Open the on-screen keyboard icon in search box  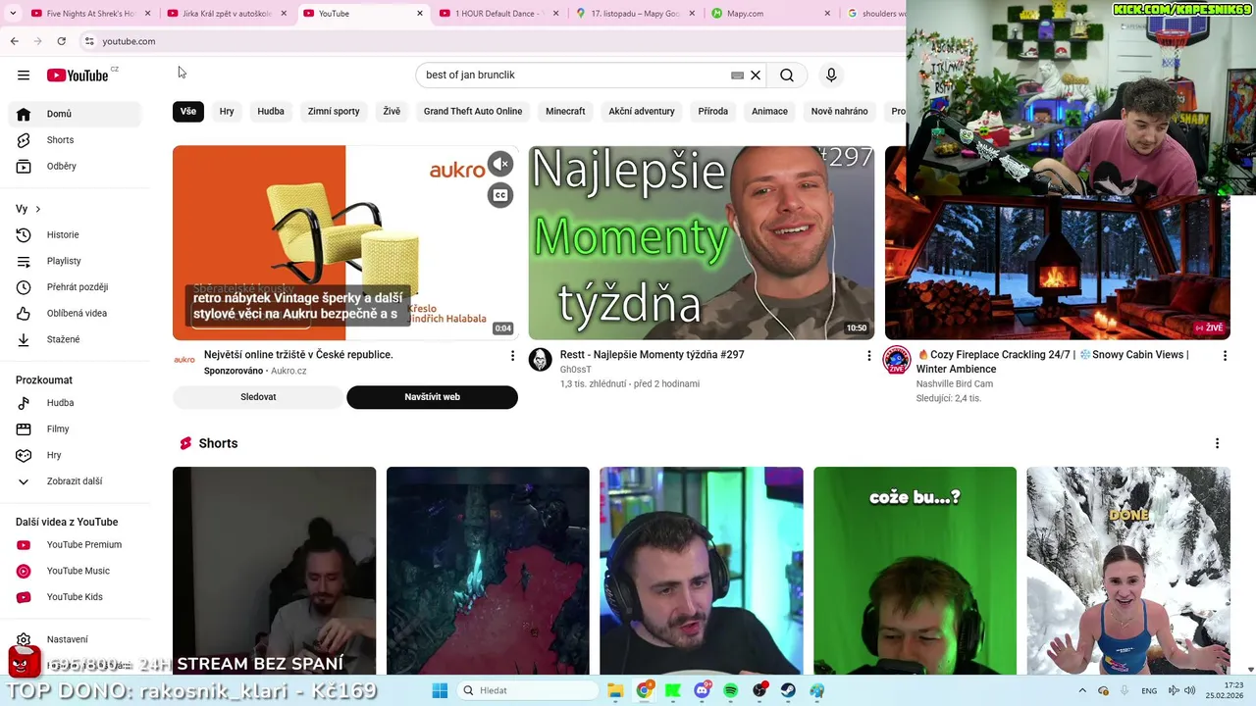tap(737, 76)
